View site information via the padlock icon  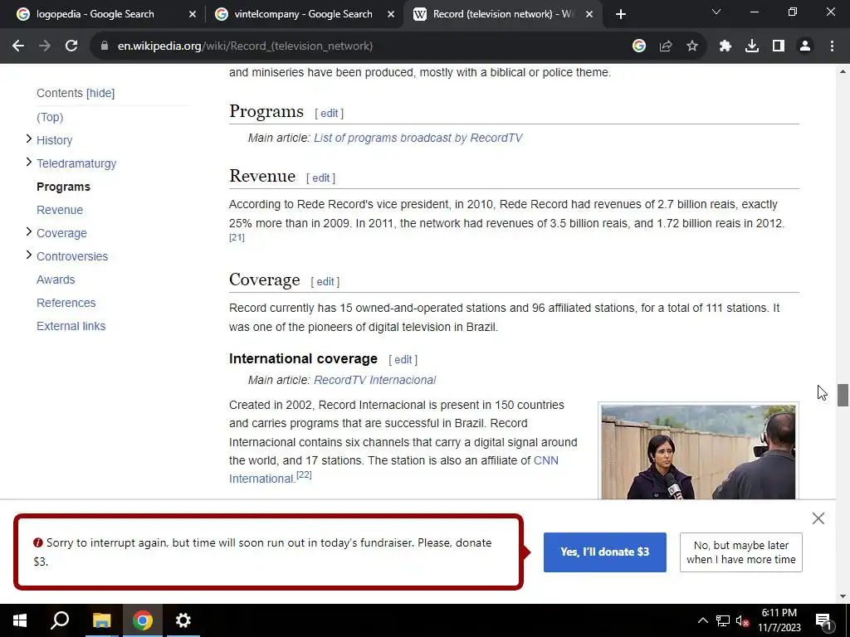click(105, 46)
